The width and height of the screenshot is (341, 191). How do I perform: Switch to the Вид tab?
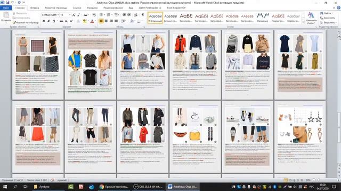[x=131, y=8]
